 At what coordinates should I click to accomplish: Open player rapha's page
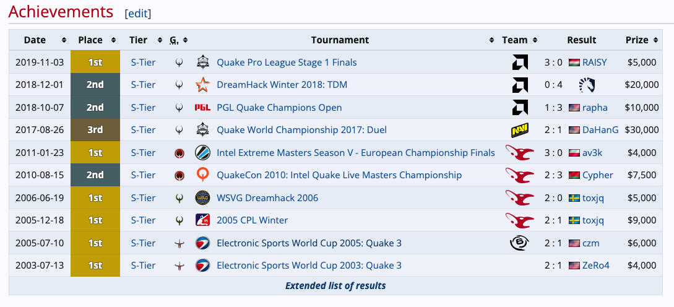[595, 108]
